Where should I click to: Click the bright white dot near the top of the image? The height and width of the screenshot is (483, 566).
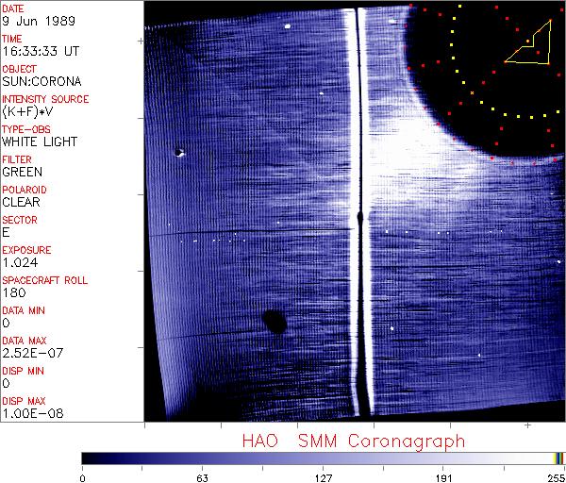pyautogui.click(x=286, y=27)
